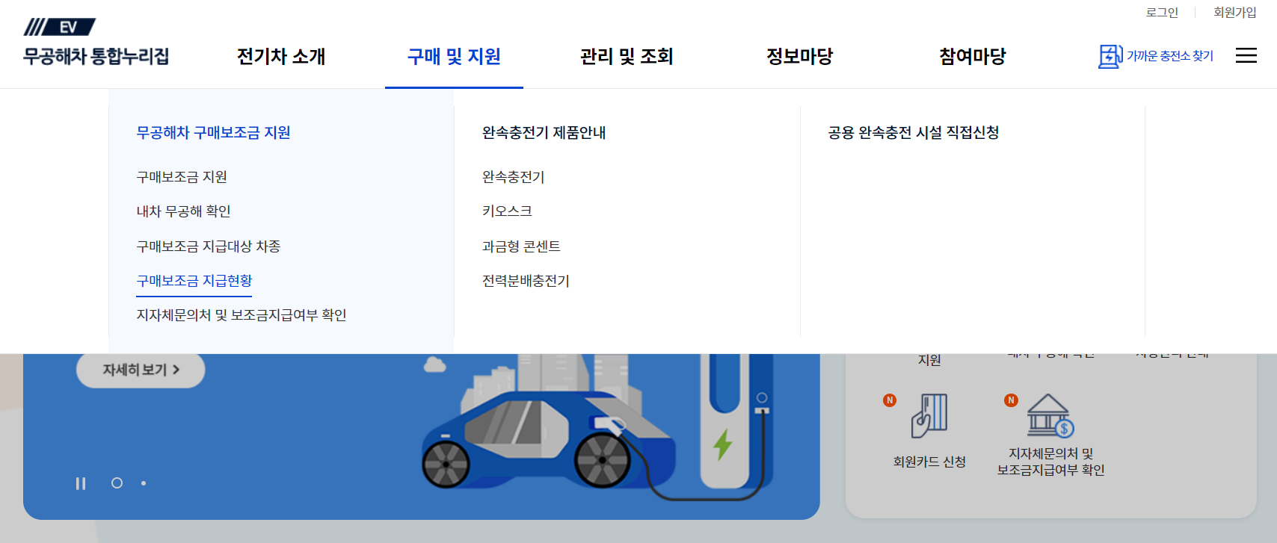Click the 로그인 link
Image resolution: width=1277 pixels, height=543 pixels.
coord(1162,12)
